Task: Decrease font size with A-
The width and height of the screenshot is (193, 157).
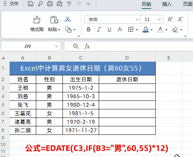Action: [x=180, y=19]
